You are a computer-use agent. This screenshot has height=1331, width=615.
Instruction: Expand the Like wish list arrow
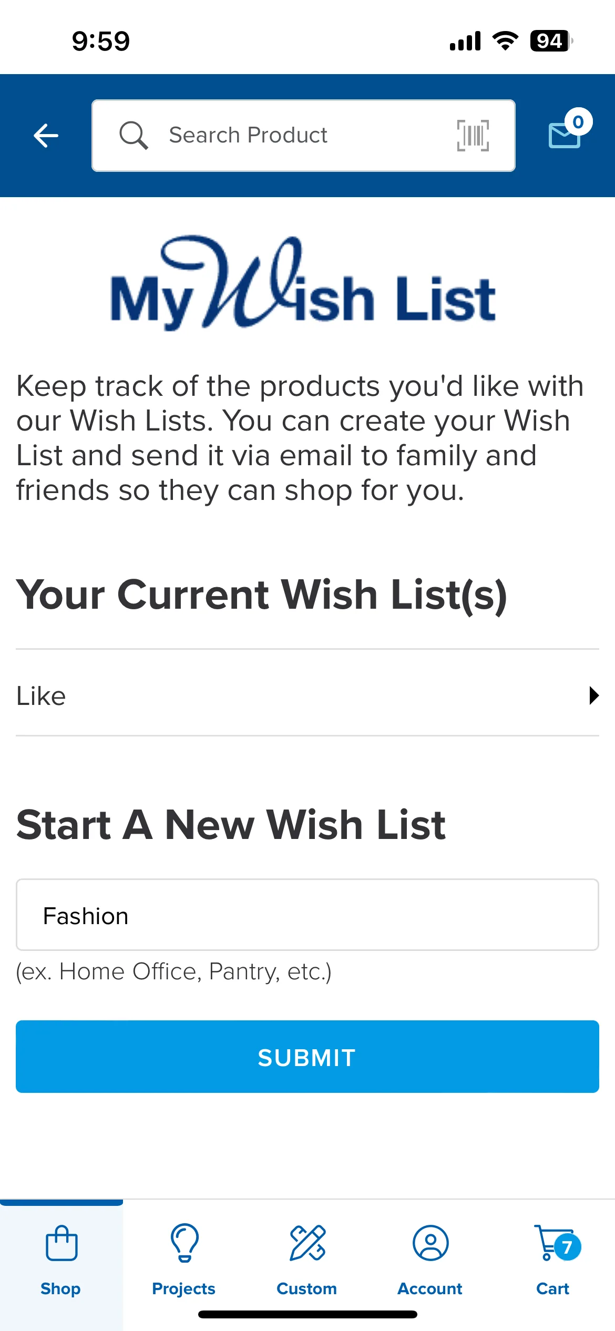(594, 695)
